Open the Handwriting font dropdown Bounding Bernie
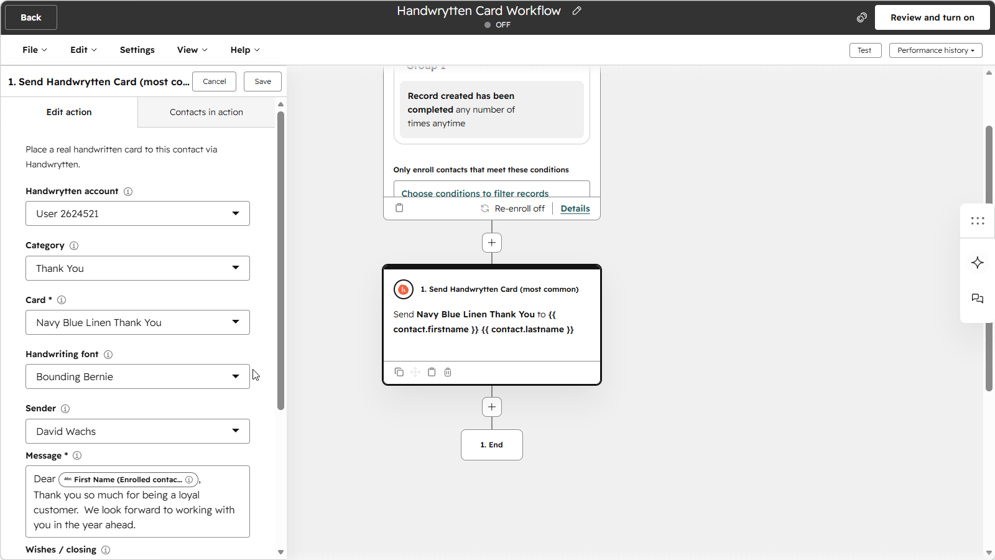995x560 pixels. pyautogui.click(x=137, y=376)
